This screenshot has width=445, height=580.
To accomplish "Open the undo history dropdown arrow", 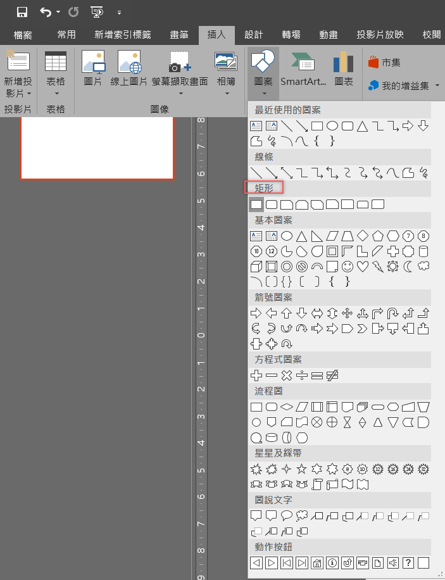I will (x=58, y=12).
